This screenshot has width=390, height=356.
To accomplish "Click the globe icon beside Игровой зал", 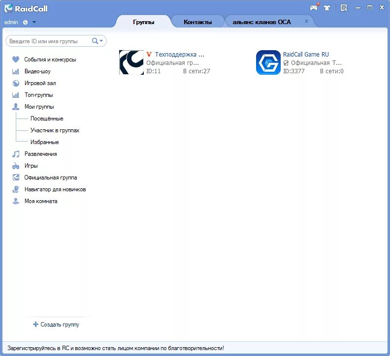I will coord(16,83).
